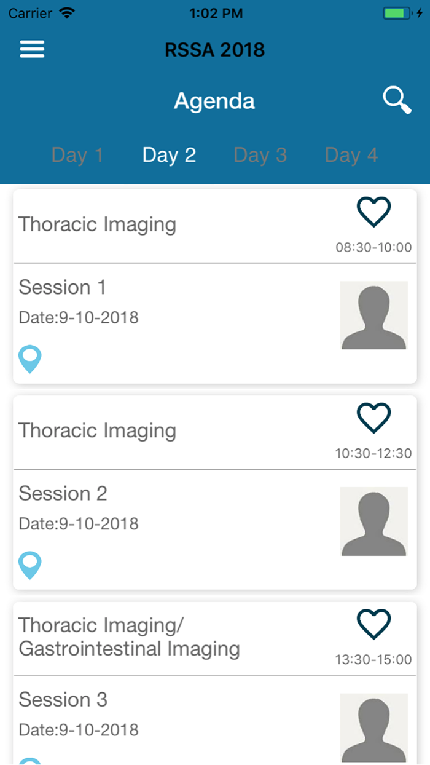The image size is (430, 765).
Task: Select the Day 2 tab
Action: tap(169, 155)
